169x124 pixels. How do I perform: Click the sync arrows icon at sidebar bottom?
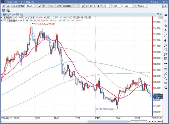(x=166, y=88)
